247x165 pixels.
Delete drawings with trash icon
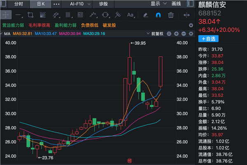tap(171, 15)
